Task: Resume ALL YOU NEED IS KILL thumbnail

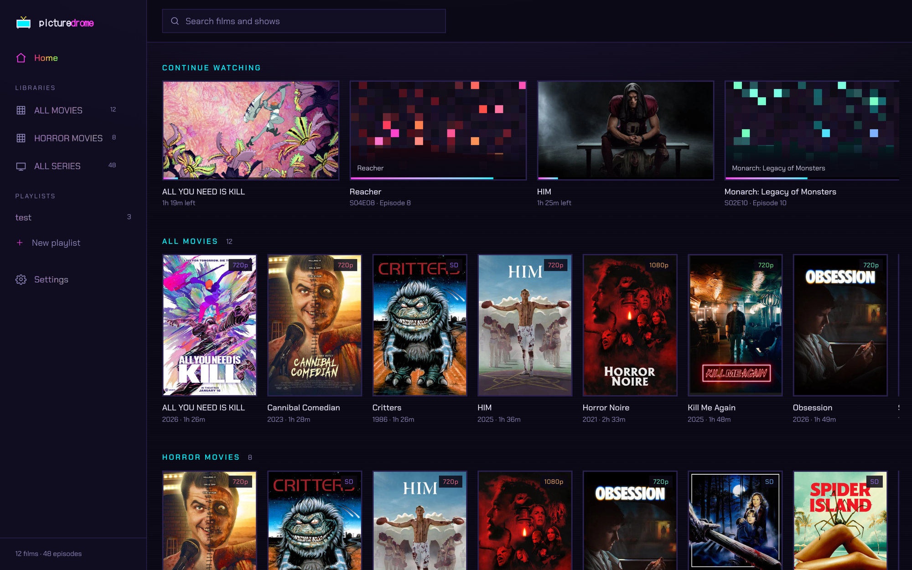Action: (251, 130)
